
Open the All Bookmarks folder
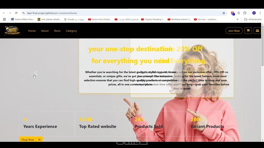[253, 19]
